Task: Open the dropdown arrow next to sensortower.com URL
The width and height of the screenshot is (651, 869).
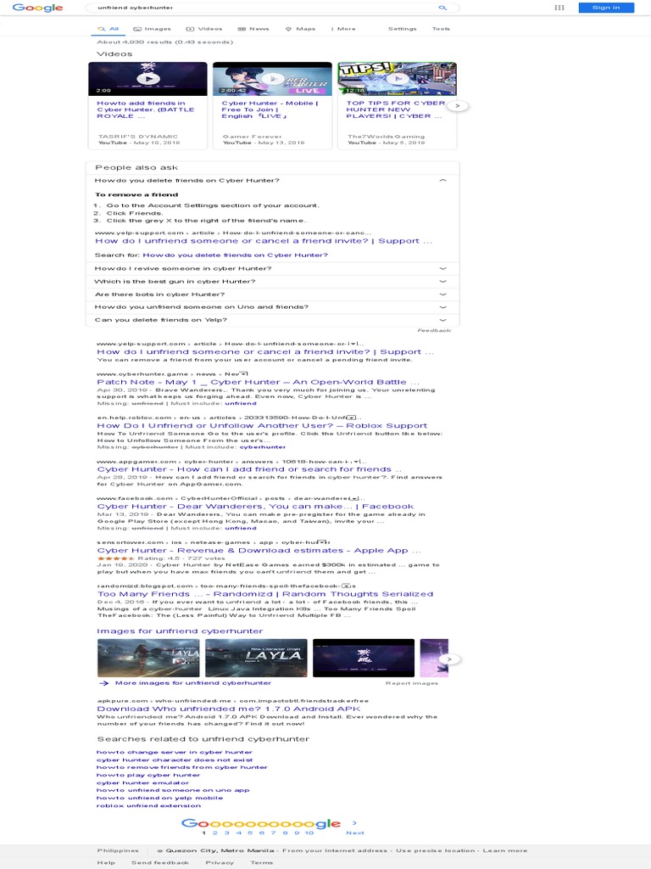Action: point(321,542)
